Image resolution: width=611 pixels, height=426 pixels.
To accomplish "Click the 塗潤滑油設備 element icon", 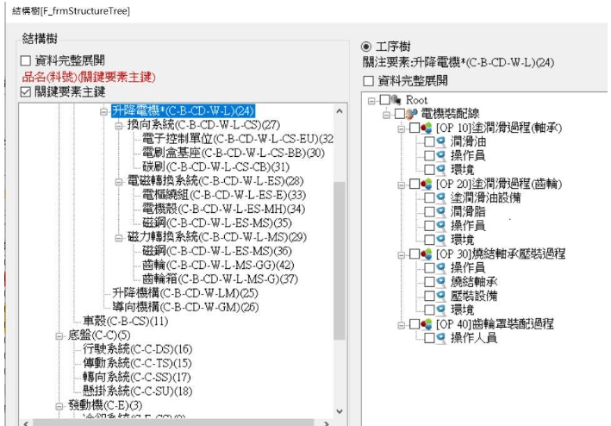I will pyautogui.click(x=441, y=197).
